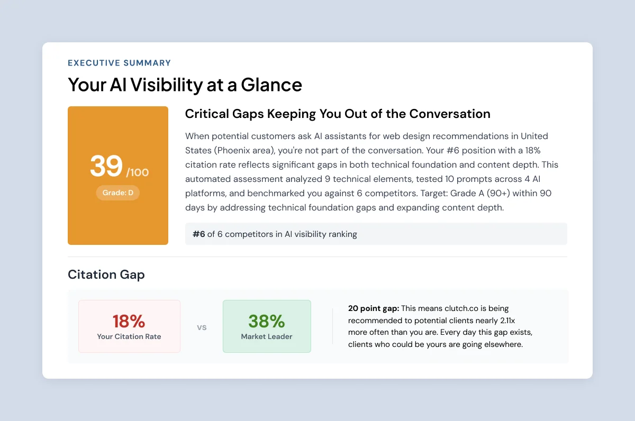This screenshot has width=635, height=421.
Task: Click the bold '20 point gap:' text
Action: pyautogui.click(x=374, y=308)
